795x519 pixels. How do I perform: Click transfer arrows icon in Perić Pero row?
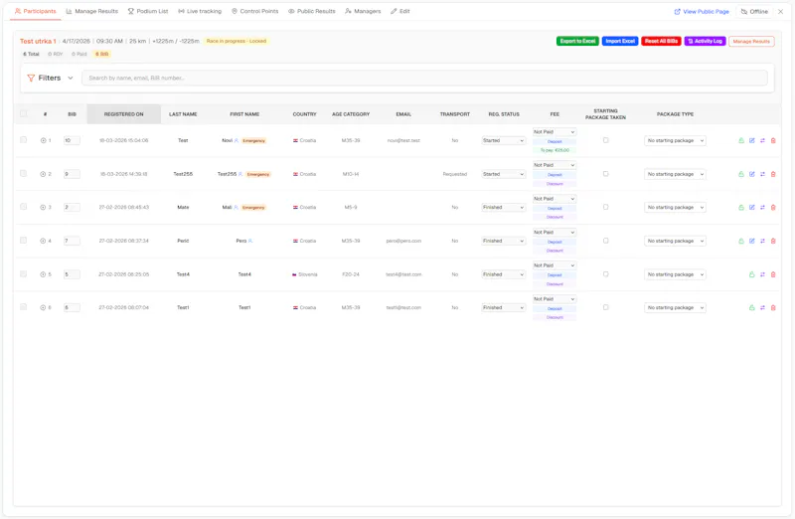(762, 241)
